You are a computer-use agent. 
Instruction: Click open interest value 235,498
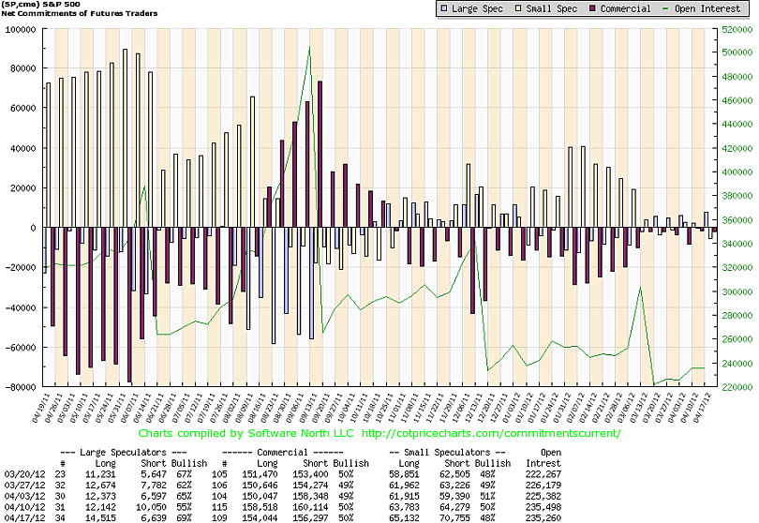click(x=543, y=507)
